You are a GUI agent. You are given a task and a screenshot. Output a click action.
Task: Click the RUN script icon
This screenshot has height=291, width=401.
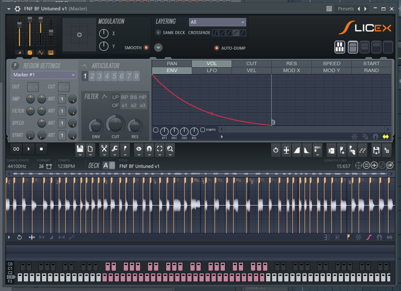pos(317,149)
